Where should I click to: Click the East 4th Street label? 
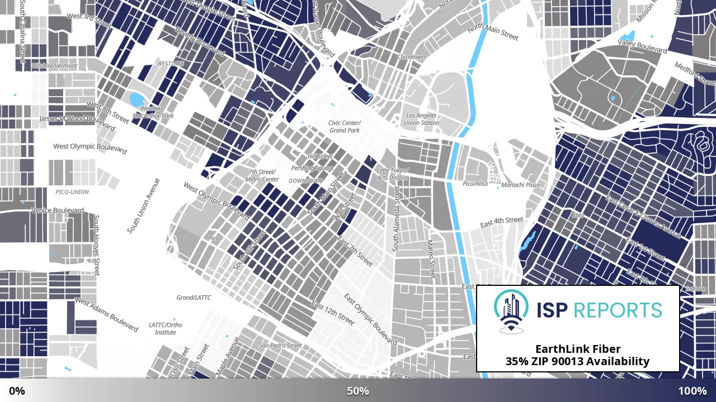pyautogui.click(x=502, y=222)
